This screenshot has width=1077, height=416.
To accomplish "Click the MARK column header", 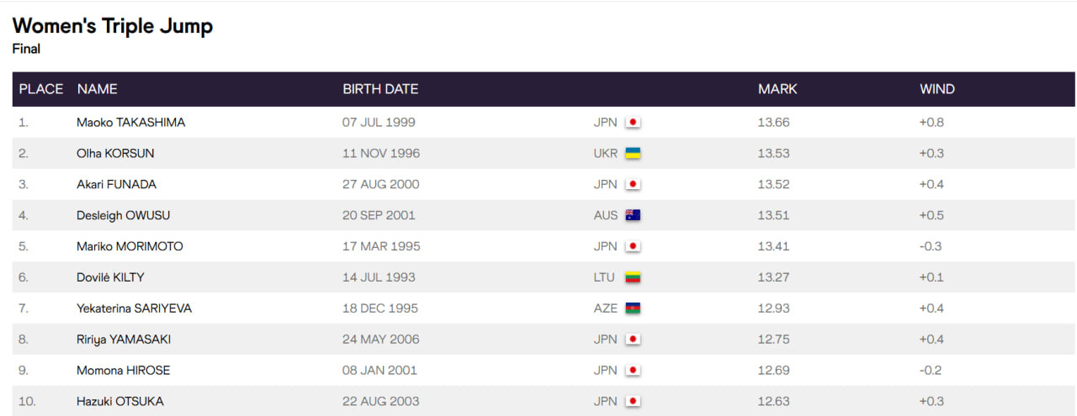I will pos(777,89).
